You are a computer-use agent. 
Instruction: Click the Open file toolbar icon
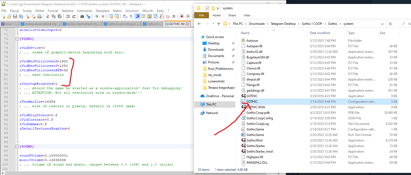pyautogui.click(x=9, y=16)
